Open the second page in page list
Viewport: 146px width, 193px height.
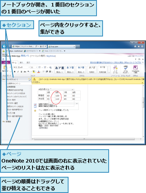tap(11, 87)
